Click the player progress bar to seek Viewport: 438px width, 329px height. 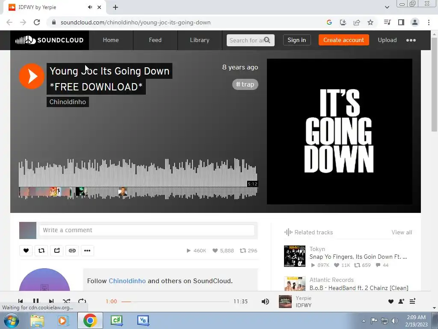pyautogui.click(x=175, y=302)
